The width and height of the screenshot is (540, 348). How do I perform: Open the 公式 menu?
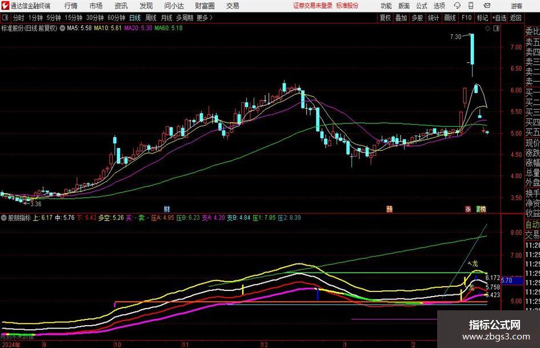click(x=422, y=6)
